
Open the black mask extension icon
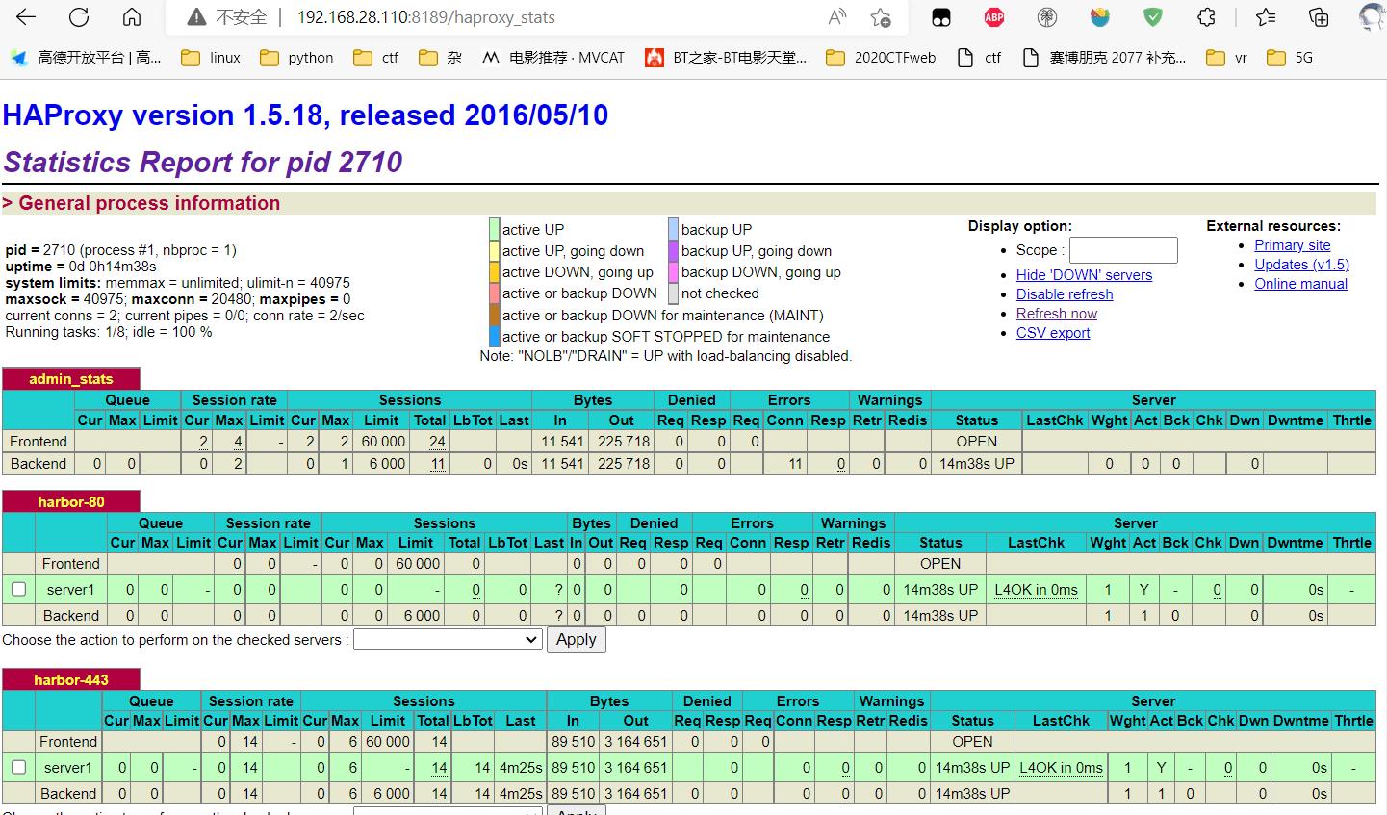click(941, 17)
